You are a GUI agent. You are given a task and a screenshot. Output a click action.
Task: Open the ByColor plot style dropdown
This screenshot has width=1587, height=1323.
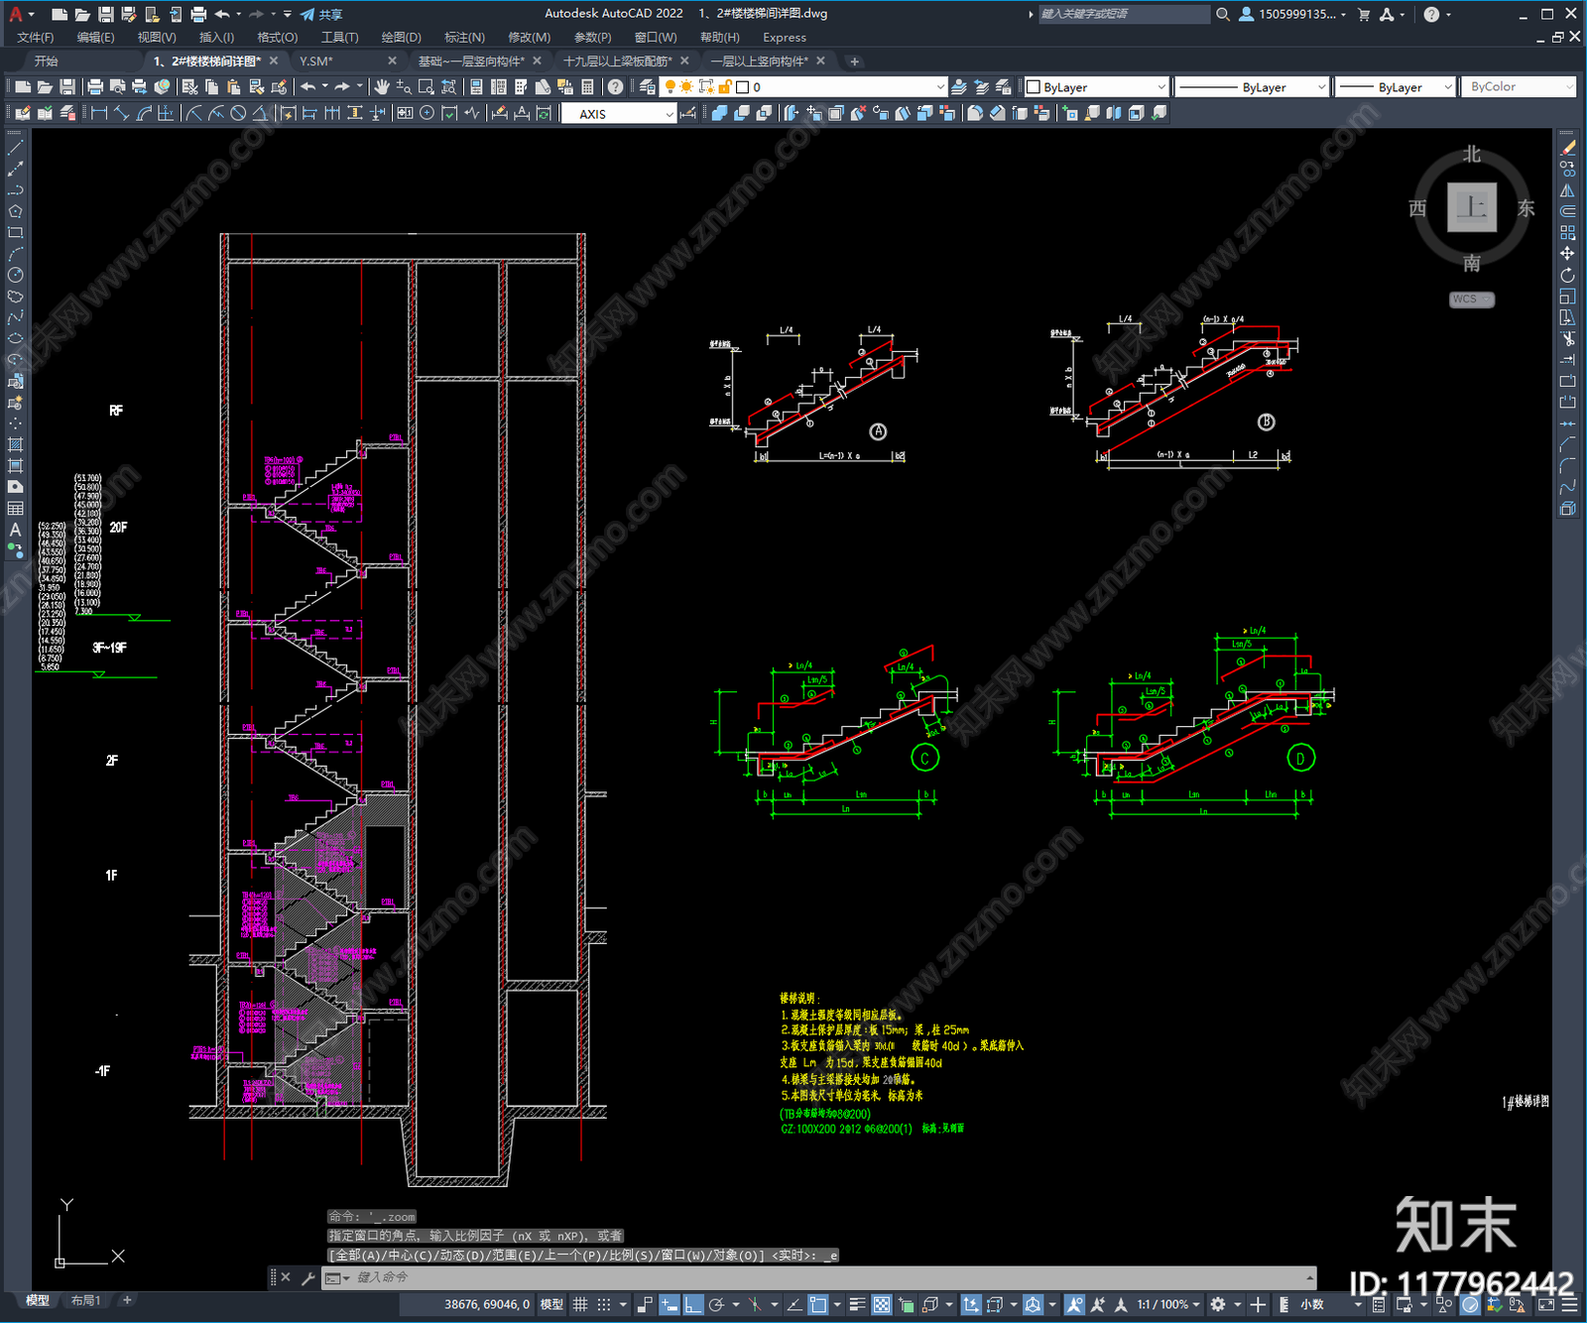(1519, 87)
